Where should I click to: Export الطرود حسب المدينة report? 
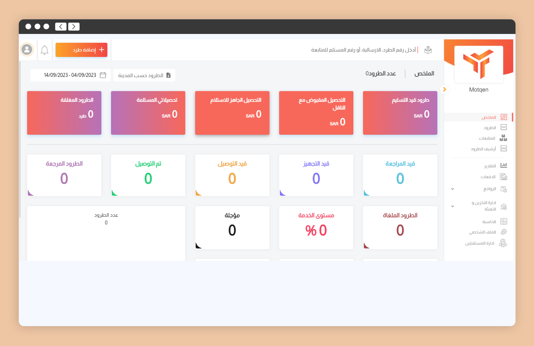pyautogui.click(x=144, y=75)
